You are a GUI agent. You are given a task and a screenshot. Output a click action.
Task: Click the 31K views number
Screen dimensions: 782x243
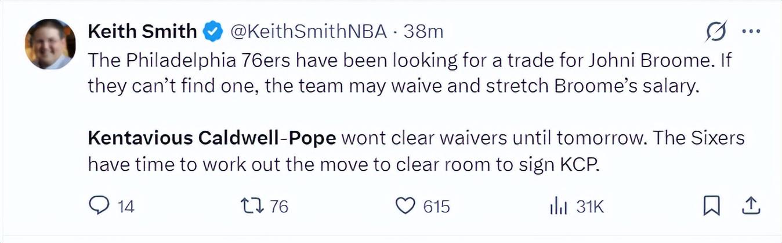point(590,207)
